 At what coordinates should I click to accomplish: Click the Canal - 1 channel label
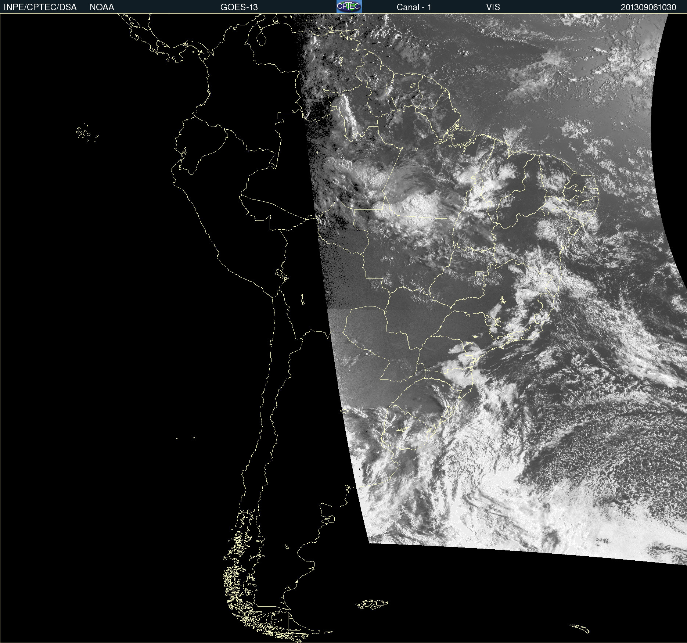coord(414,7)
